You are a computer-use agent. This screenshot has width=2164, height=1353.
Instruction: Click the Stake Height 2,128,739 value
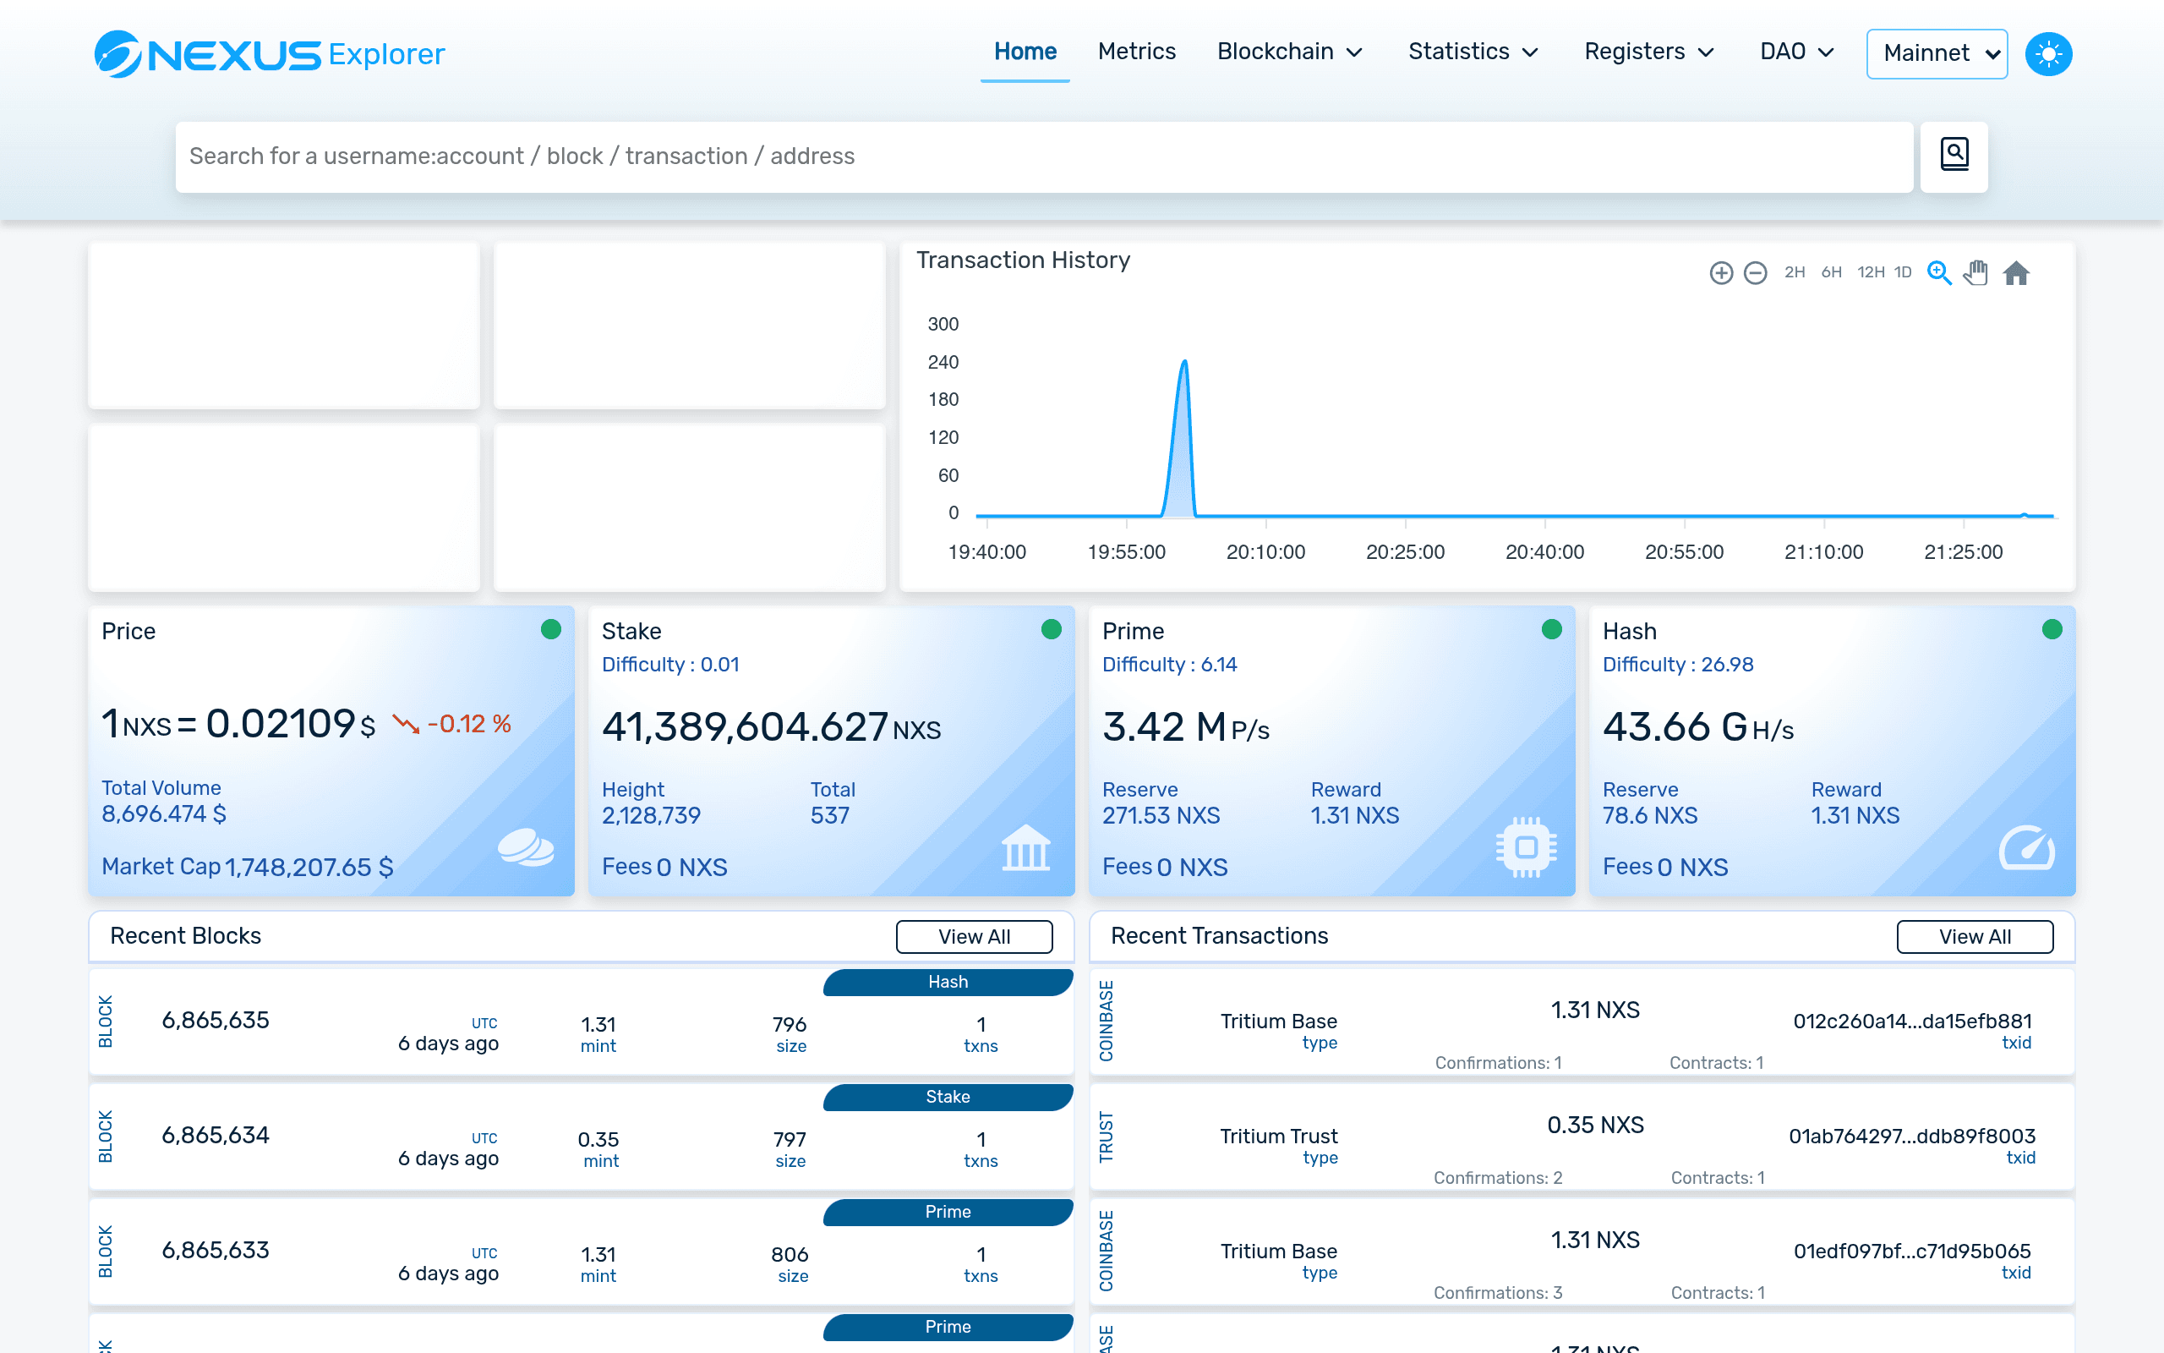[x=651, y=816]
